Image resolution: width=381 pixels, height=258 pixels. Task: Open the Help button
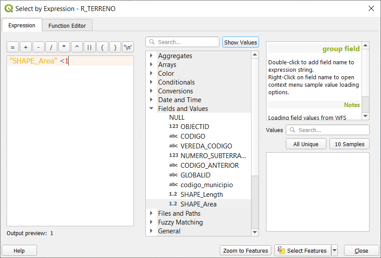(19, 251)
